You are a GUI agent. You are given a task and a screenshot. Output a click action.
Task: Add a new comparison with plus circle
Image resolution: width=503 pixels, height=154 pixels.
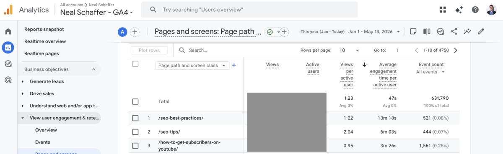point(135,32)
